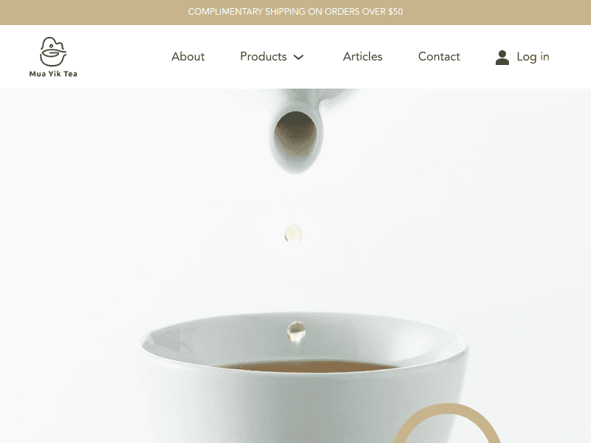
Task: Click the teapot spout opening in hero image
Action: click(295, 134)
